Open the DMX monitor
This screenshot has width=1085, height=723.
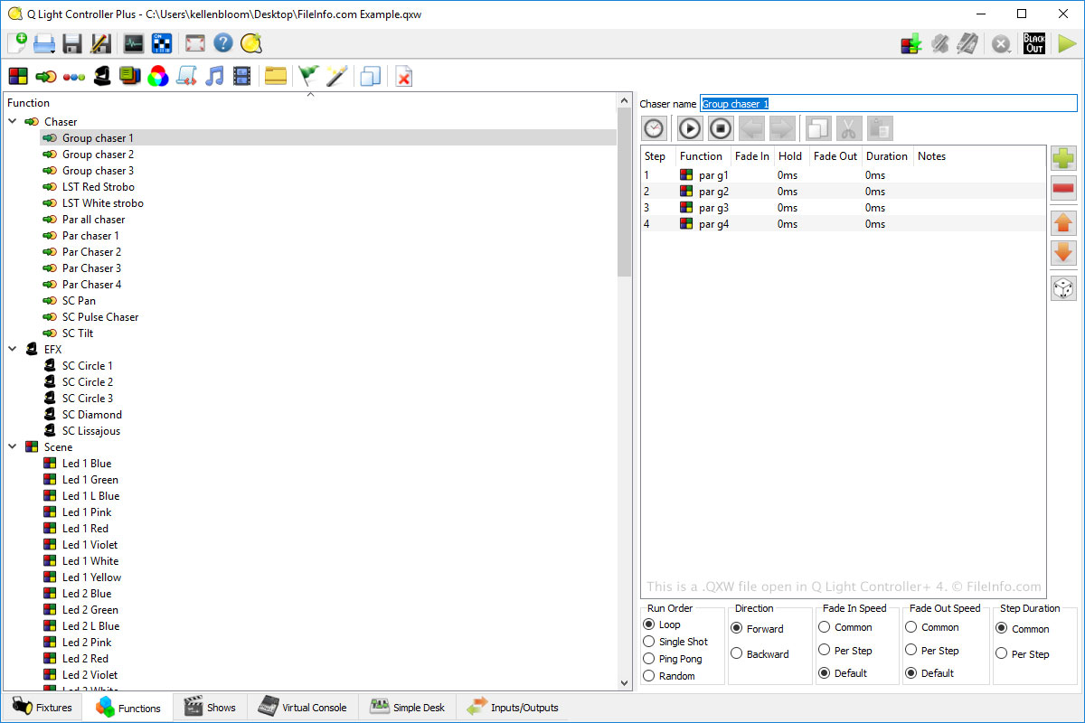[x=134, y=43]
